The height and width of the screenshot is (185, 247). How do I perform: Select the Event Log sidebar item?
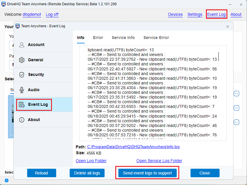(x=38, y=104)
